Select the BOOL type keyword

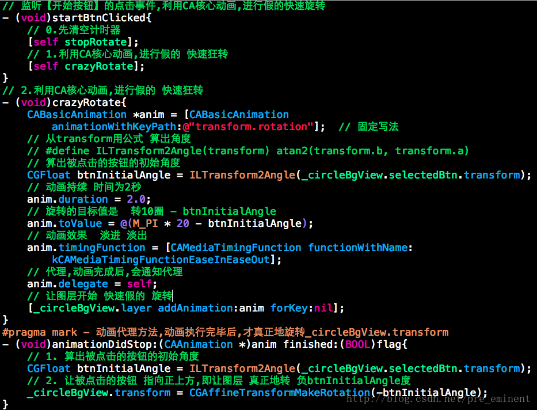358,344
